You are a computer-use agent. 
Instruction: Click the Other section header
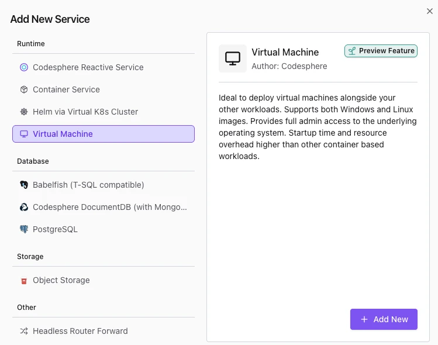click(x=26, y=308)
